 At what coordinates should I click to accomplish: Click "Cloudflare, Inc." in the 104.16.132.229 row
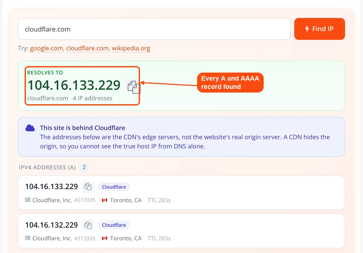coord(52,238)
